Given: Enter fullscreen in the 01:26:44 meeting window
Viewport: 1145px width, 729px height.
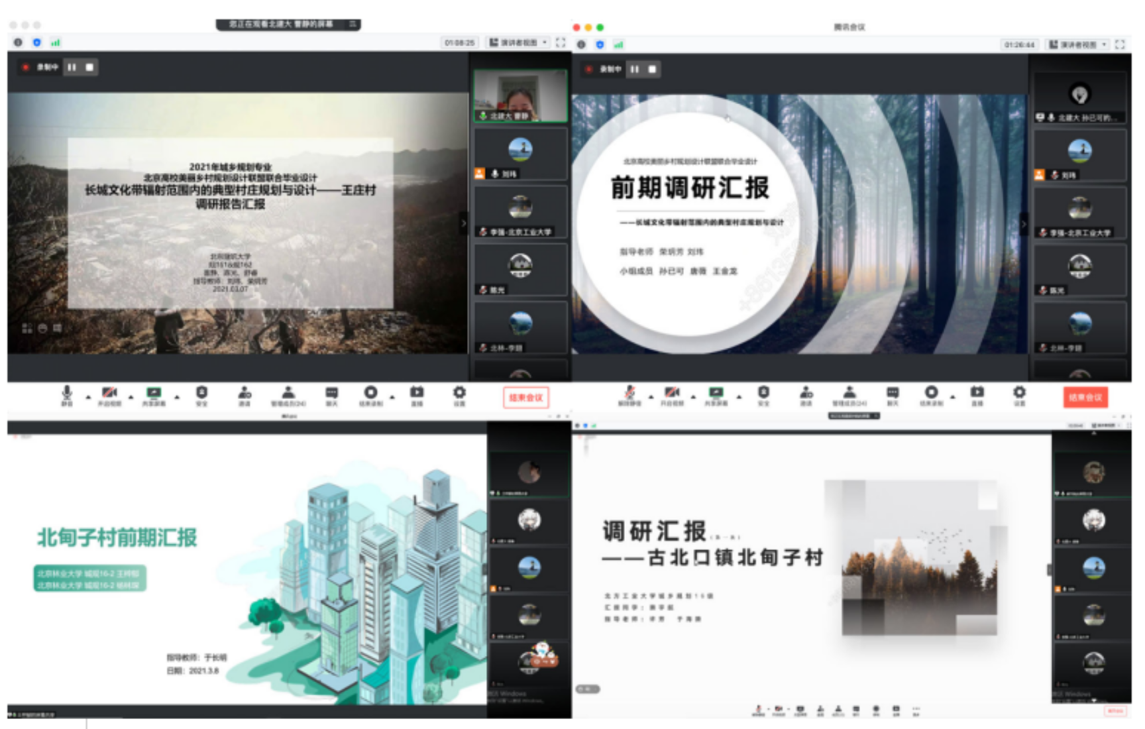Looking at the screenshot, I should point(1120,44).
